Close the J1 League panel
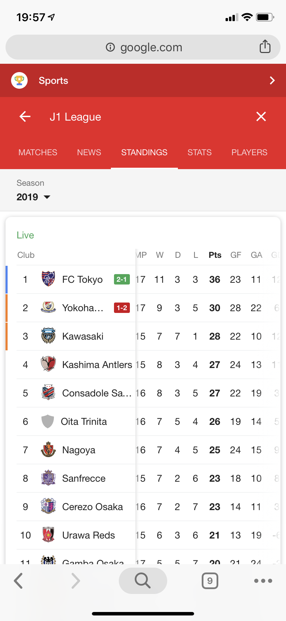The image size is (286, 621). pyautogui.click(x=261, y=116)
